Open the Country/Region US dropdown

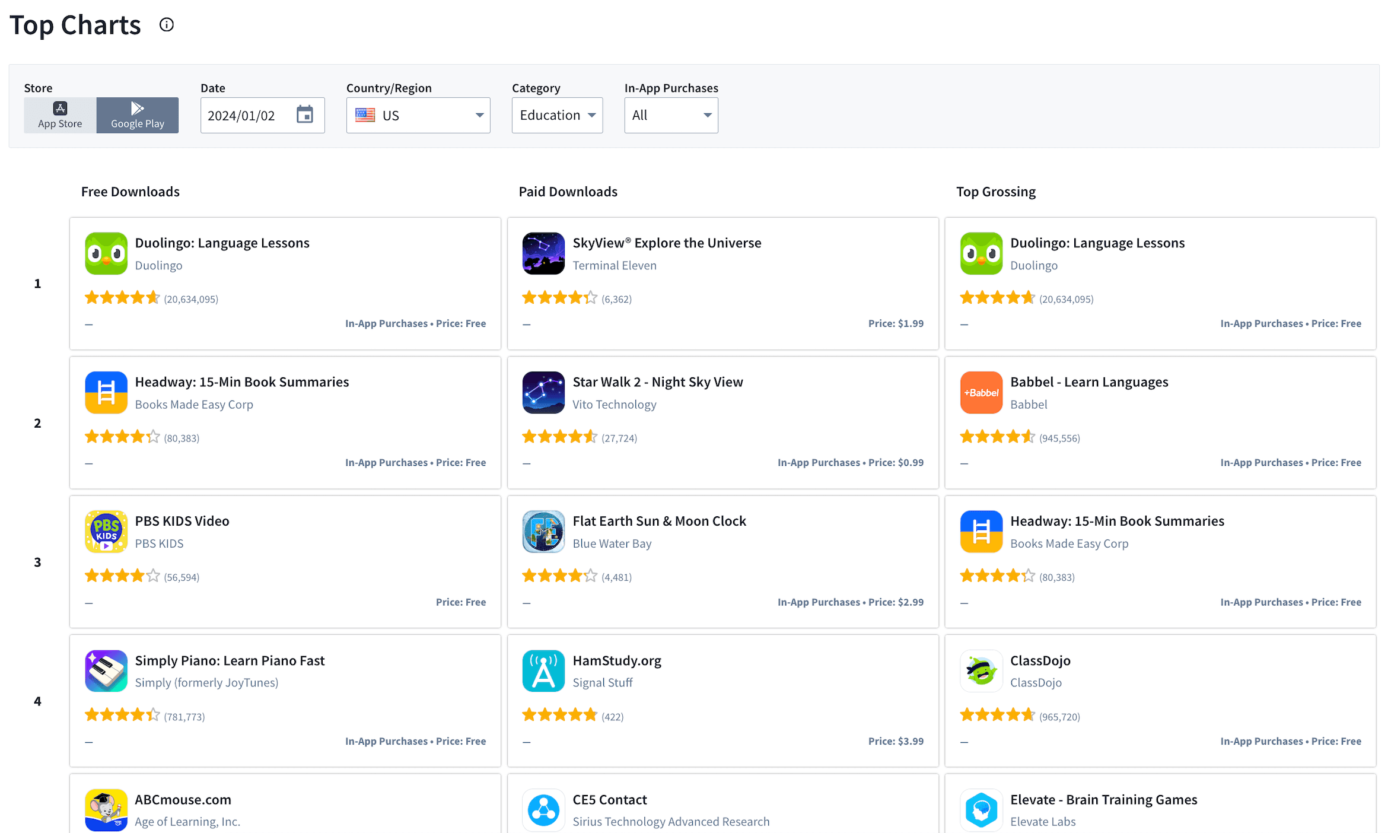(418, 115)
